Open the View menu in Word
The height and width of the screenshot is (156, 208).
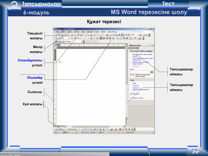(69, 32)
